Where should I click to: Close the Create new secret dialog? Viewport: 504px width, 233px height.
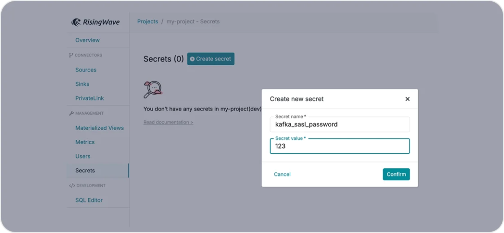point(407,99)
